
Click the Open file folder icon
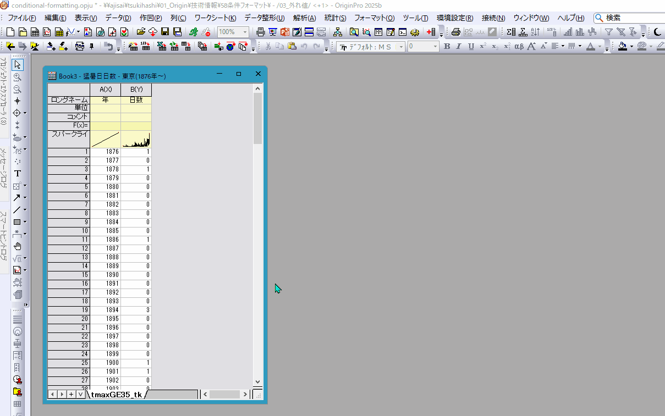click(141, 32)
